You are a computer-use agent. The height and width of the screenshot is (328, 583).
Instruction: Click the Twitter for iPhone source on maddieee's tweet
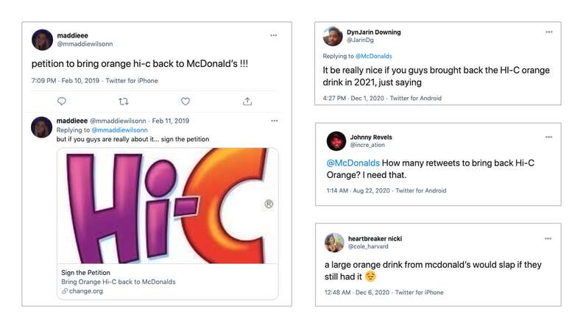tap(131, 81)
